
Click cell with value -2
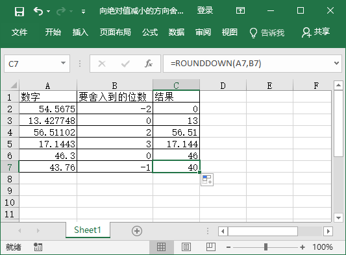coord(115,108)
